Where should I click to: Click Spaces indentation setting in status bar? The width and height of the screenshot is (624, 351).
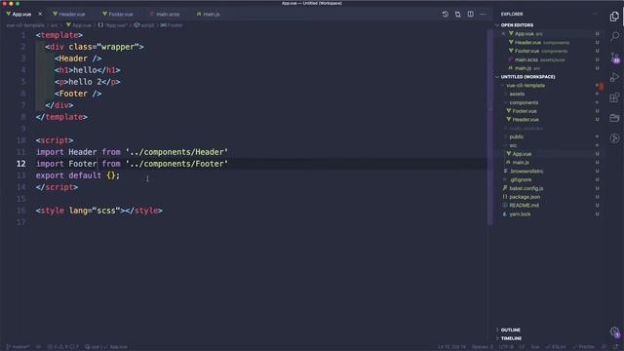point(483,347)
